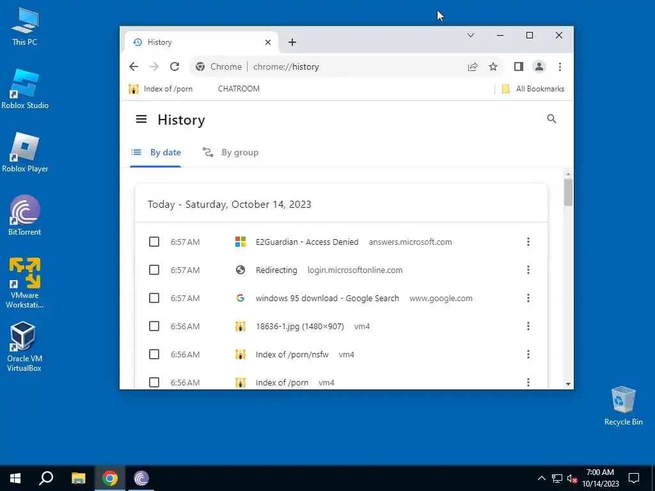Open Redirecting history link
Image resolution: width=655 pixels, height=491 pixels.
[x=276, y=270]
